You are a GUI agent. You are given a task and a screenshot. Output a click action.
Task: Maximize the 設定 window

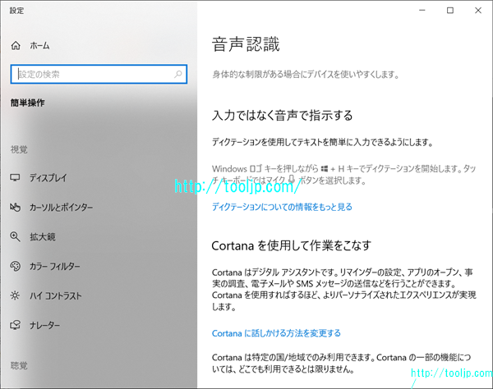tap(450, 11)
